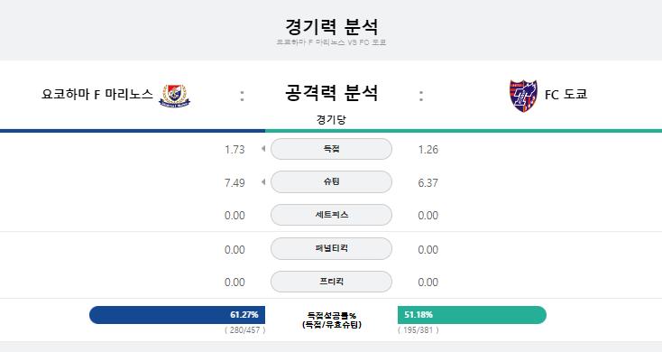Select the 슈팅 stat pill
The height and width of the screenshot is (352, 662).
pos(331,182)
